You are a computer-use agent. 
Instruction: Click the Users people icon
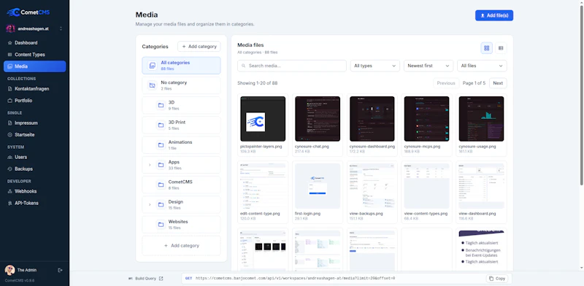pyautogui.click(x=9, y=157)
